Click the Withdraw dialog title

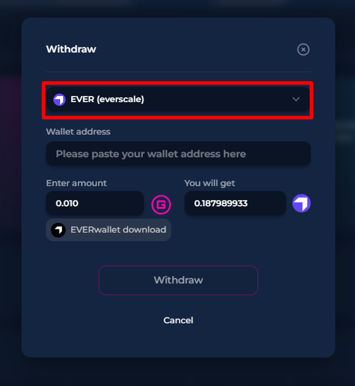[x=71, y=49]
